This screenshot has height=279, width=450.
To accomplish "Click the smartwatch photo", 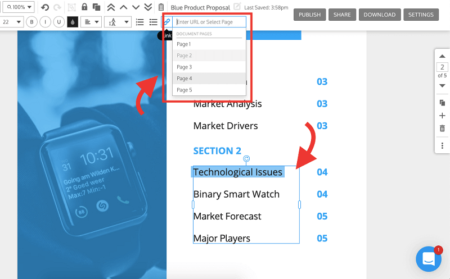I will tap(92, 155).
